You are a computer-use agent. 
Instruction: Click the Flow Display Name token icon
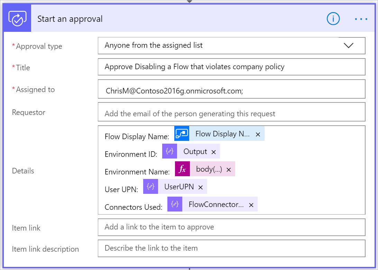182,134
